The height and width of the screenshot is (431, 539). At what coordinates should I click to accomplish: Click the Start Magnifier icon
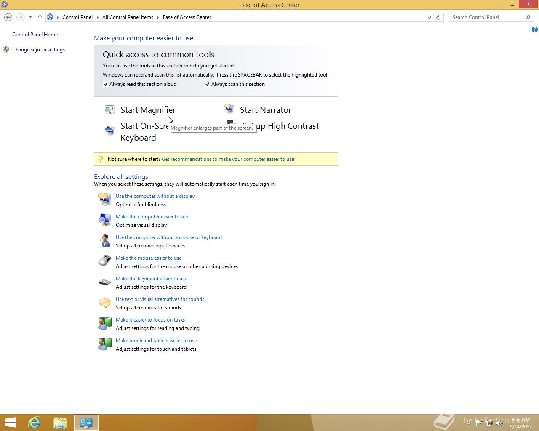coord(109,110)
